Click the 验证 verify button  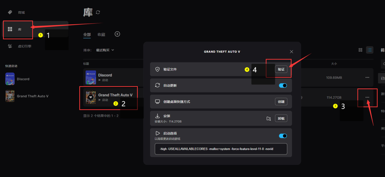coord(281,69)
